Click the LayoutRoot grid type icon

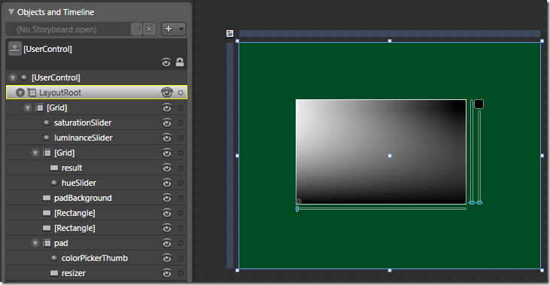[32, 92]
